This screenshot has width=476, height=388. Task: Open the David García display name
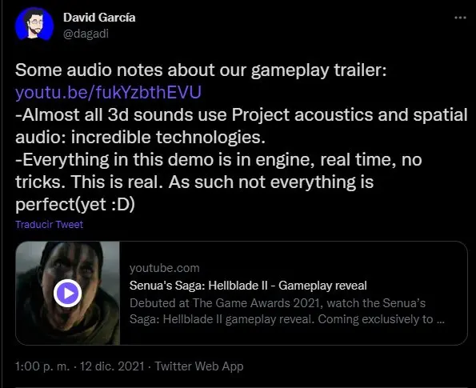[x=99, y=18]
